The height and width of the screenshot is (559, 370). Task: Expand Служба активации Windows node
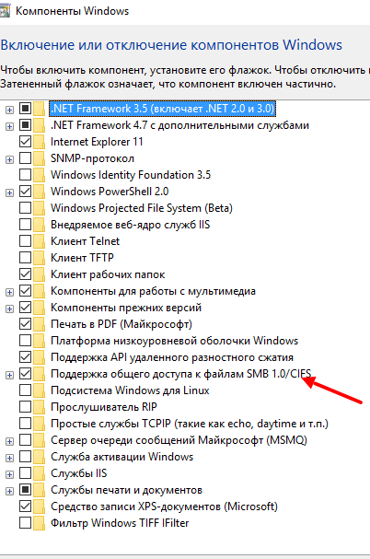(x=9, y=458)
